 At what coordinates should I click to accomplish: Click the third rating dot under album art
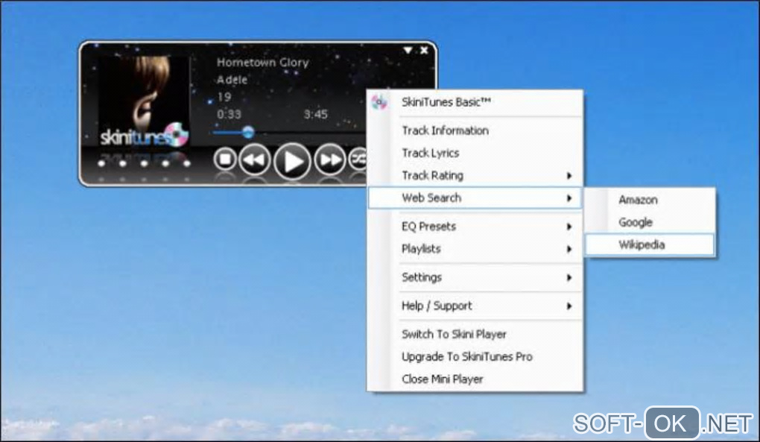pos(144,164)
